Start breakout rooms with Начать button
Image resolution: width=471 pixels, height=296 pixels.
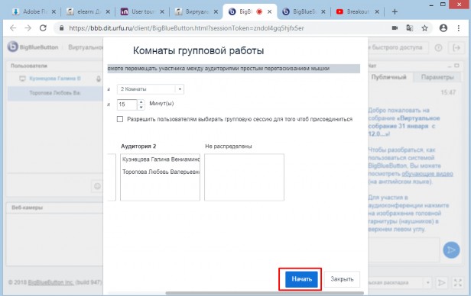coord(301,279)
